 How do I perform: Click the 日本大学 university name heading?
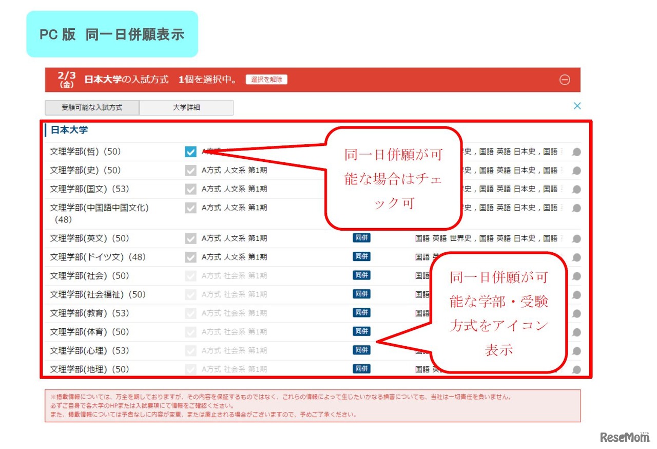pos(69,130)
